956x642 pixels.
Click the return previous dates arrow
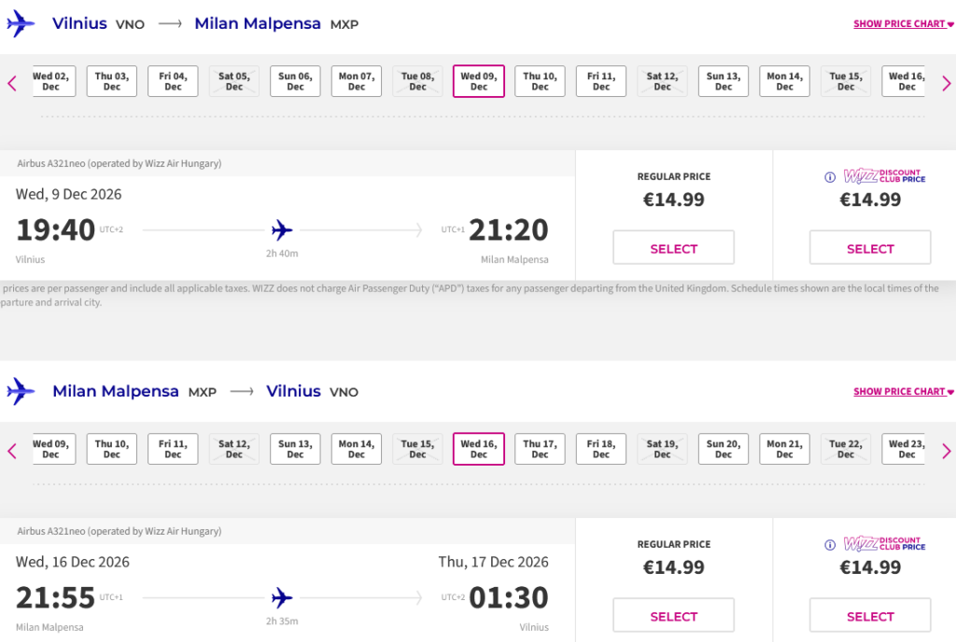[11, 452]
